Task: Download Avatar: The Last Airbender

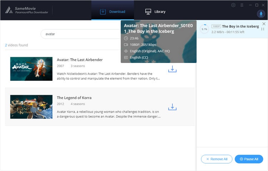Action: 172,69
